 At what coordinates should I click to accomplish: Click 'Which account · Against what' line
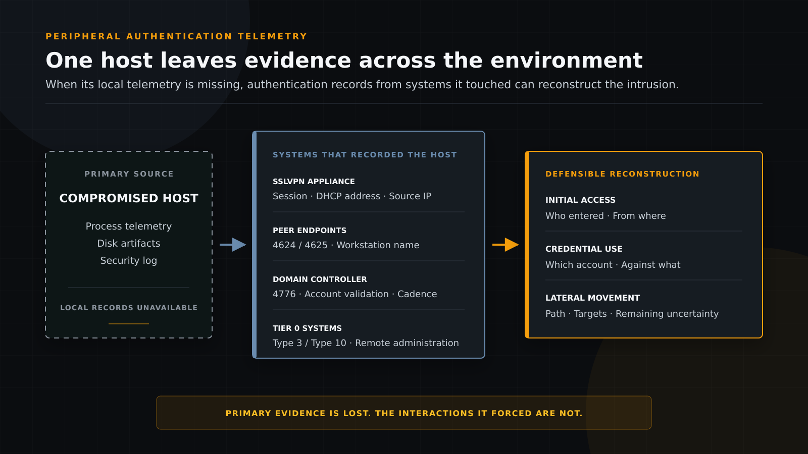(x=613, y=265)
